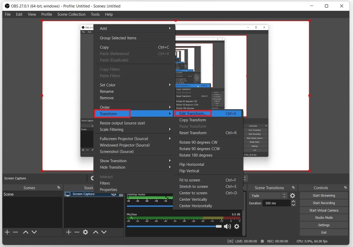353x247 pixels.
Task: Pop out the Controls dock panel
Action: (346, 188)
